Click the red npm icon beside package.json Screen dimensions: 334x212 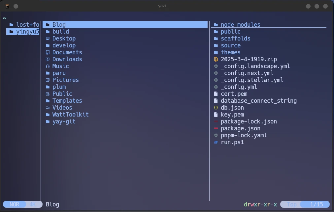click(x=216, y=128)
